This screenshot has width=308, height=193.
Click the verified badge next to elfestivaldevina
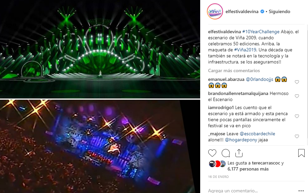[x=262, y=12]
